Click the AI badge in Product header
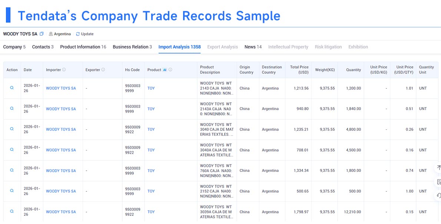The height and width of the screenshot is (224, 441). pyautogui.click(x=165, y=70)
